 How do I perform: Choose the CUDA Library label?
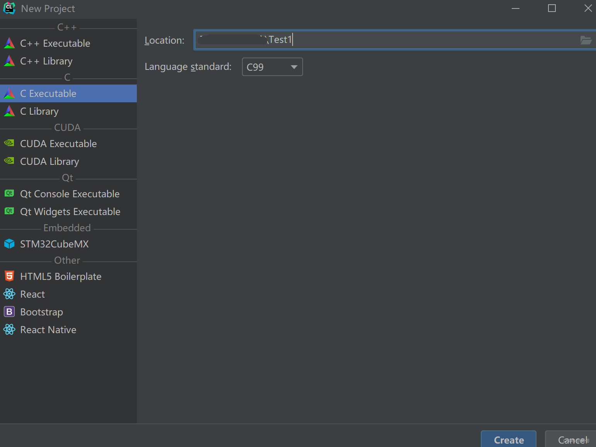click(49, 161)
